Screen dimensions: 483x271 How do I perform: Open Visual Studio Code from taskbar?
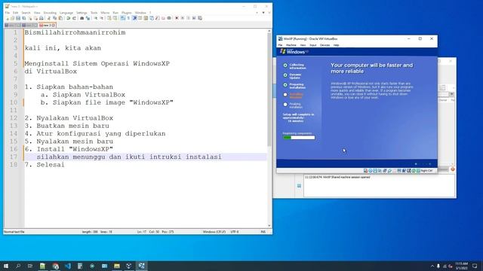coord(67,266)
